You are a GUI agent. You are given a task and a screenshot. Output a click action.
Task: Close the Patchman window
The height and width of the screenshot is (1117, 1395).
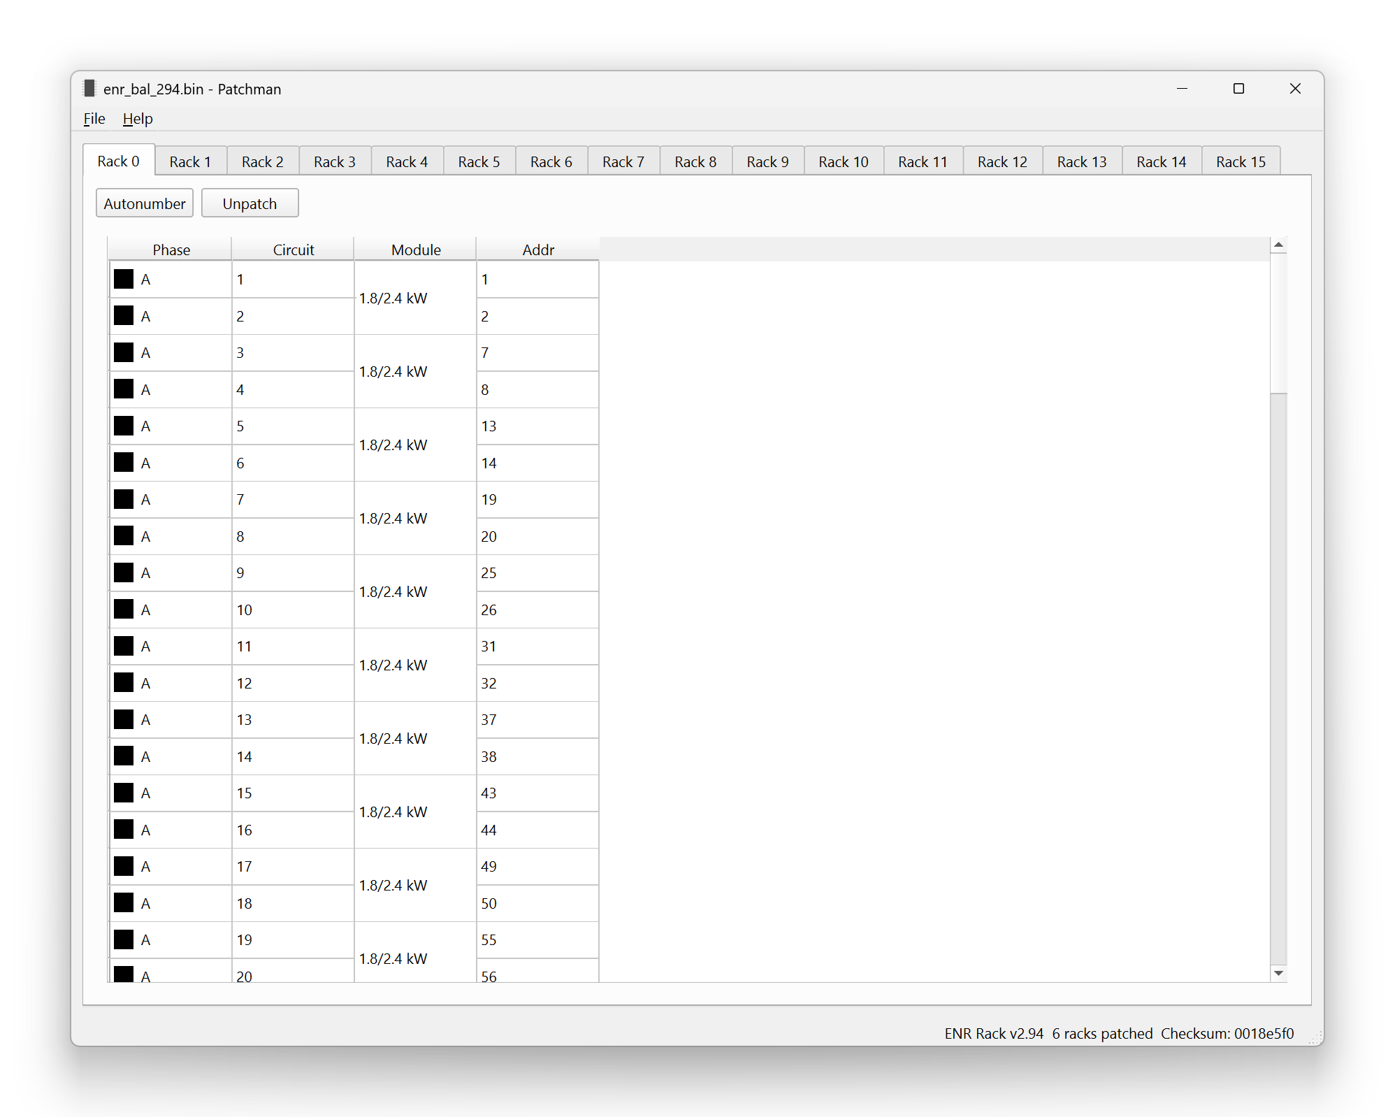pyautogui.click(x=1295, y=89)
